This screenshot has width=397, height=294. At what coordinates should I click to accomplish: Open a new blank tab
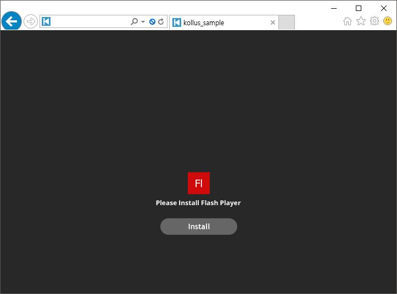click(287, 22)
